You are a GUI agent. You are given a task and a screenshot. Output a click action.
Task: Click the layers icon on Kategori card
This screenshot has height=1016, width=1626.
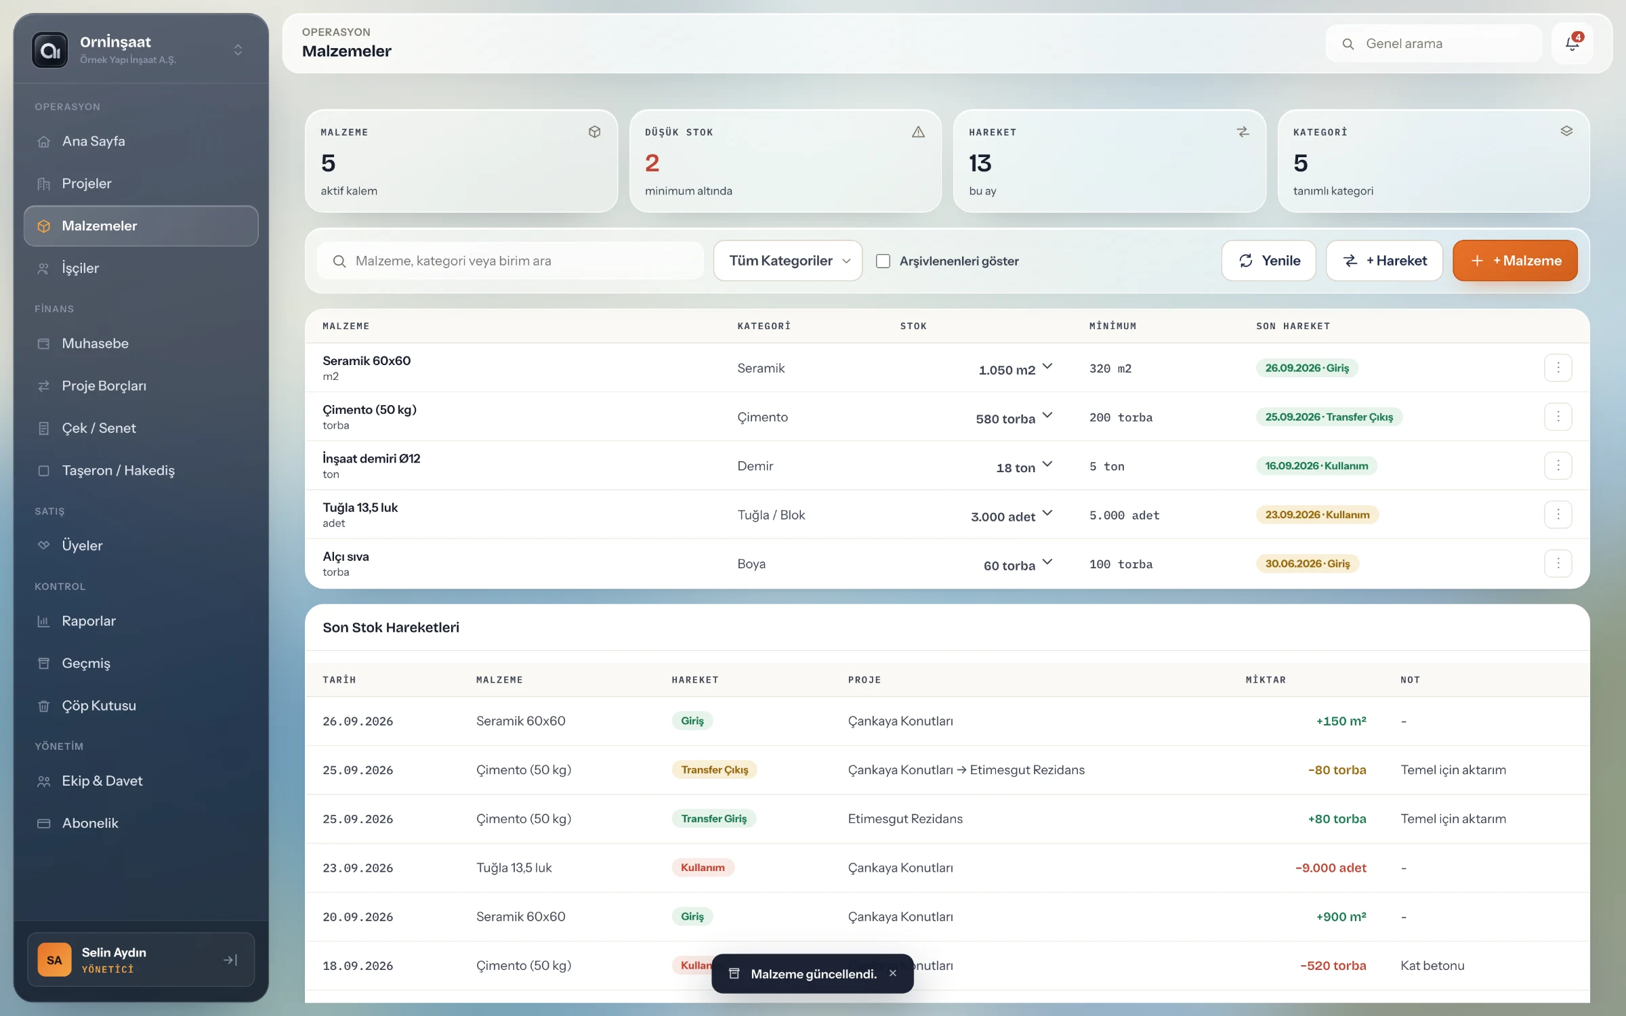[1566, 131]
